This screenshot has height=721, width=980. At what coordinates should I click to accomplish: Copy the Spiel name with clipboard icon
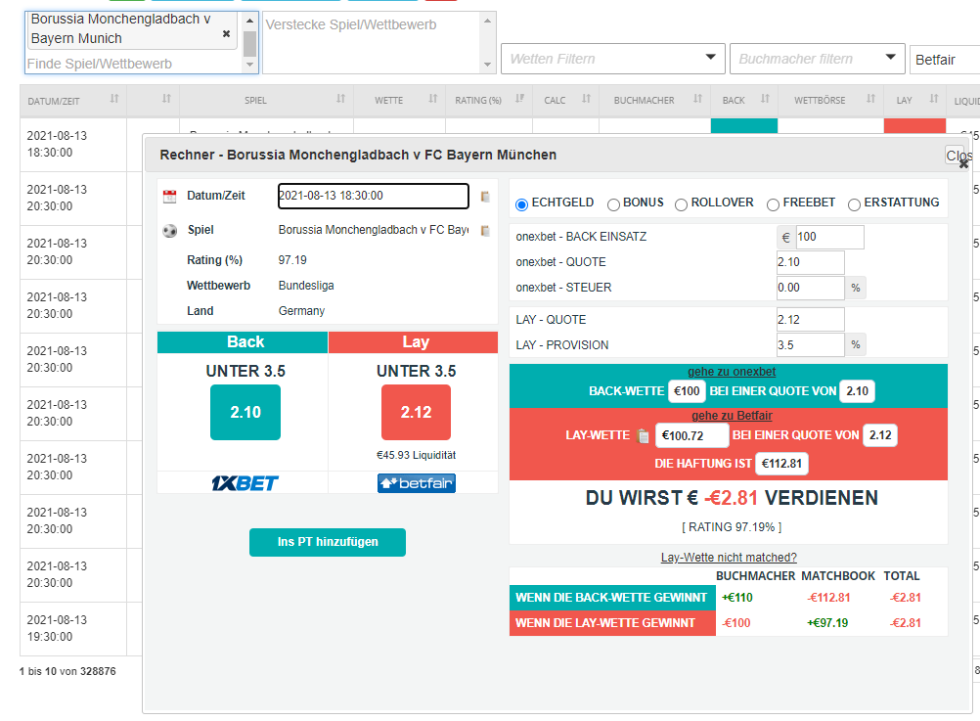pyautogui.click(x=485, y=231)
